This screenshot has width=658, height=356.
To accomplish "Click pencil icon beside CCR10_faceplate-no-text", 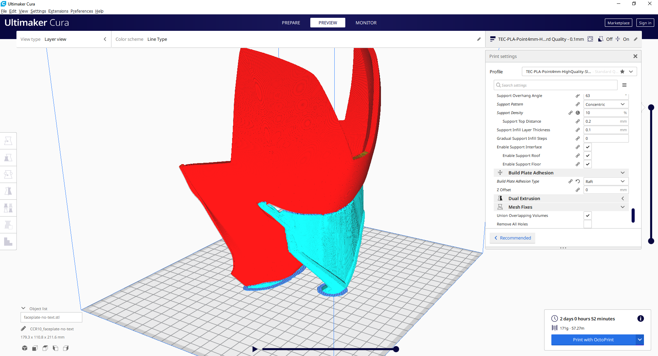I will [x=23, y=329].
